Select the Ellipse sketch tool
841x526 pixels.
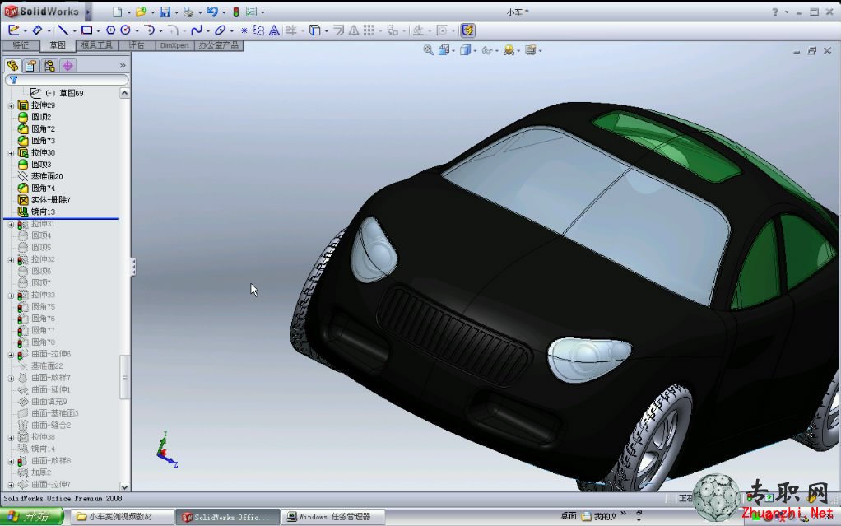click(x=220, y=30)
